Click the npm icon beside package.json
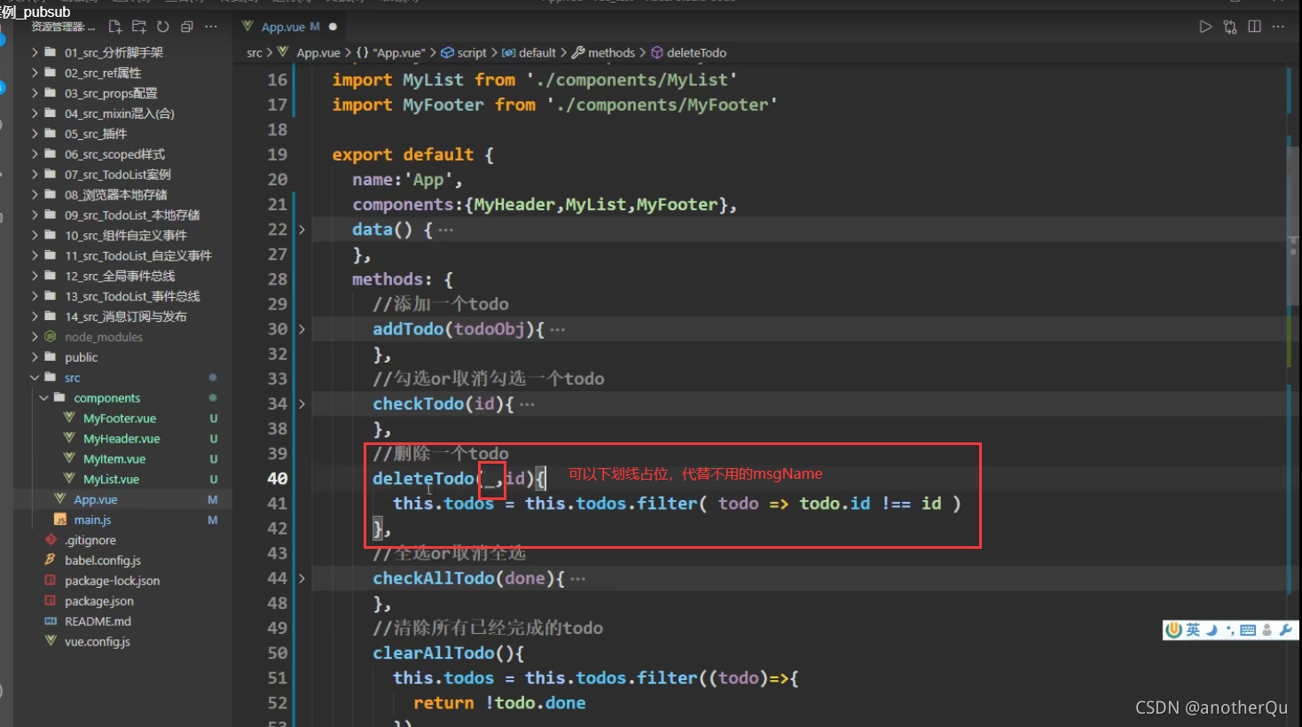 click(51, 601)
